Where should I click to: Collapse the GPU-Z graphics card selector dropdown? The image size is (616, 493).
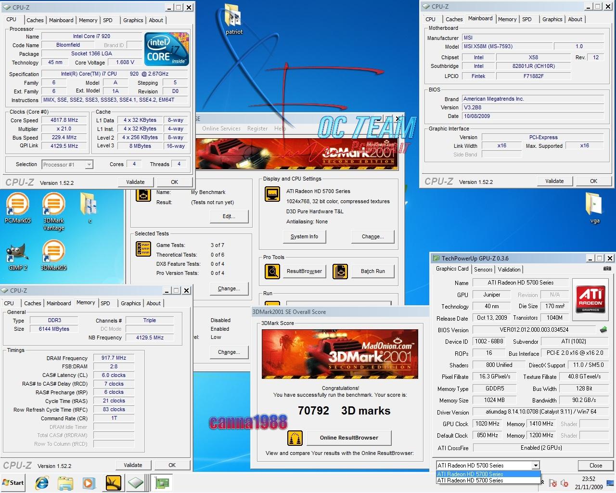point(535,466)
